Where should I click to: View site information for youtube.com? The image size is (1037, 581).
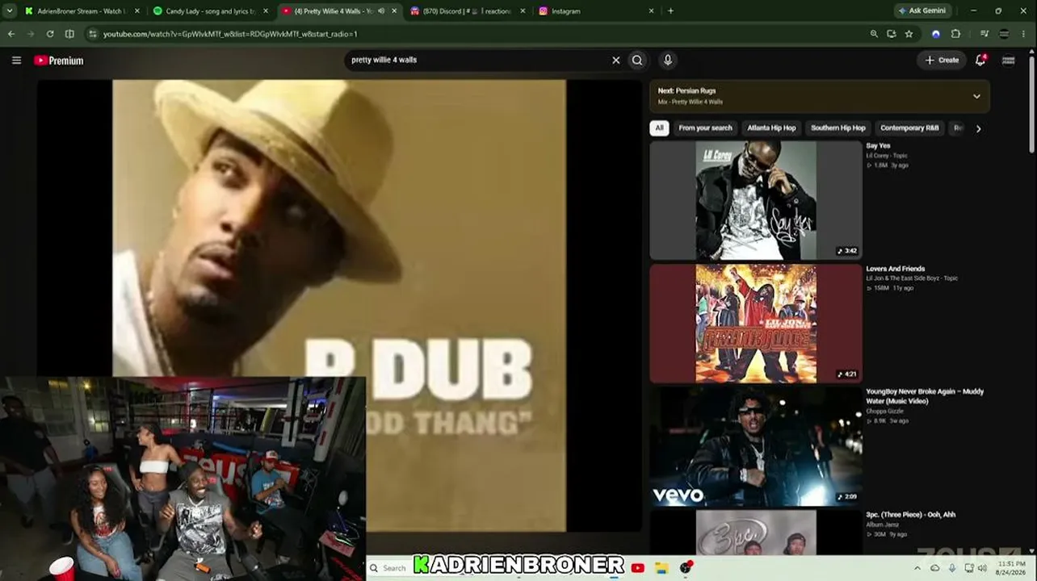click(x=93, y=34)
